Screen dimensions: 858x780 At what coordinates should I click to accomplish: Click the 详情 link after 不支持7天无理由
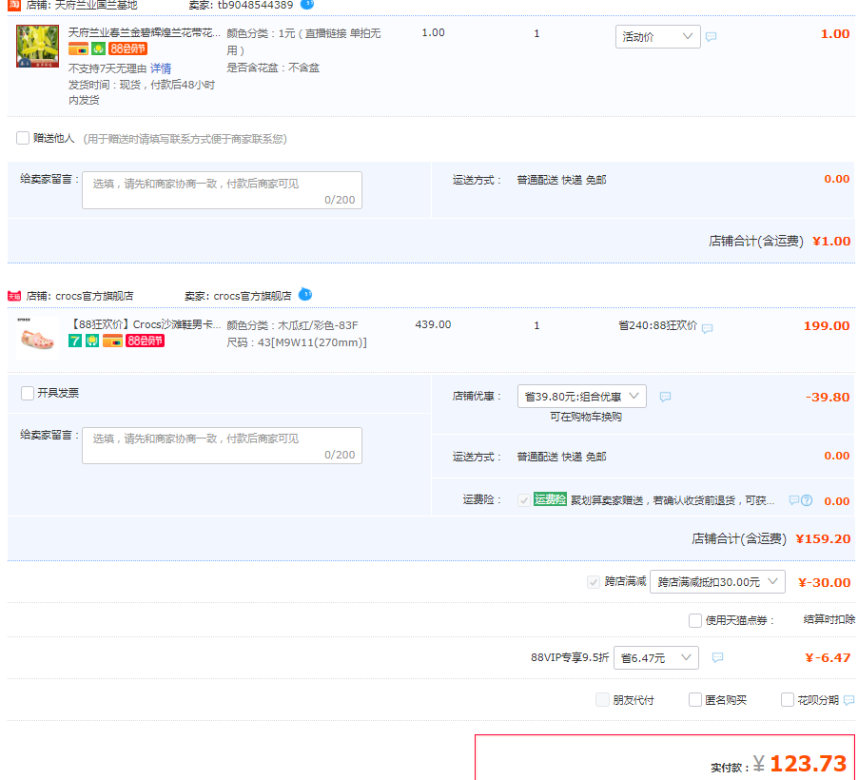pos(161,68)
